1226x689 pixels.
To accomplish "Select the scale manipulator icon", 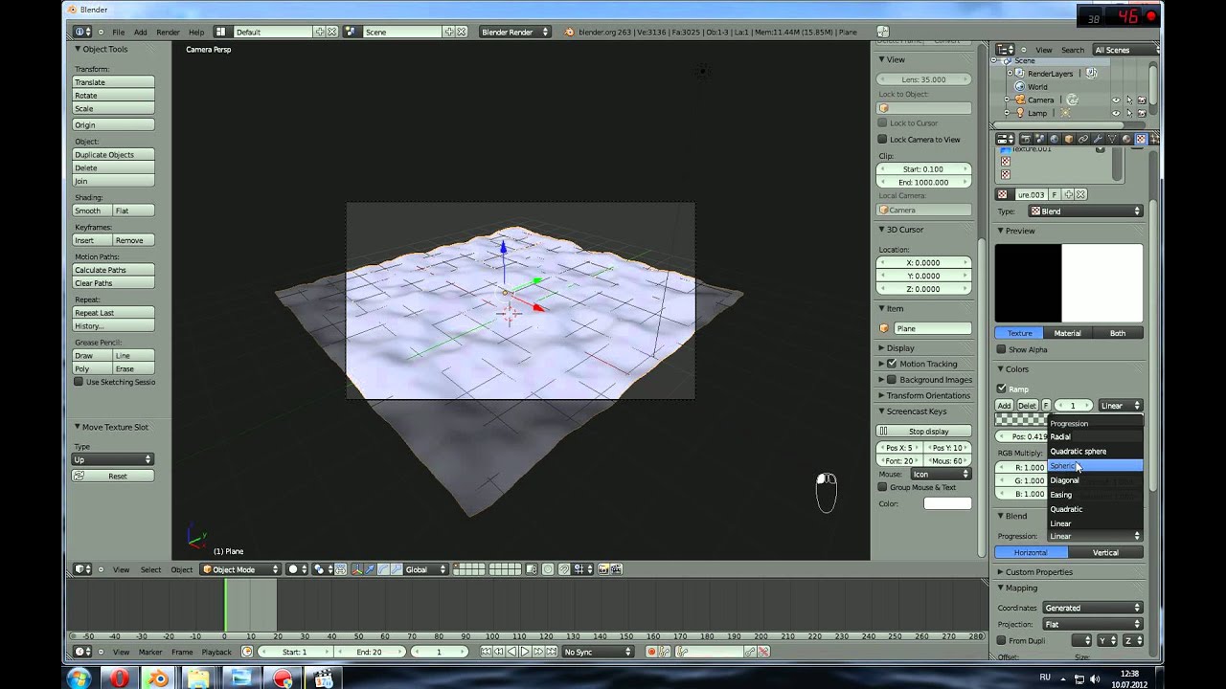I will 397,569.
